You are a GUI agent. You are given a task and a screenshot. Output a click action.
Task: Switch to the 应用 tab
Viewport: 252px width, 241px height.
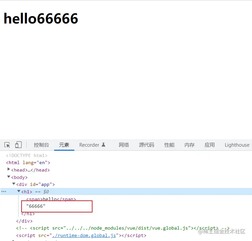click(x=210, y=145)
